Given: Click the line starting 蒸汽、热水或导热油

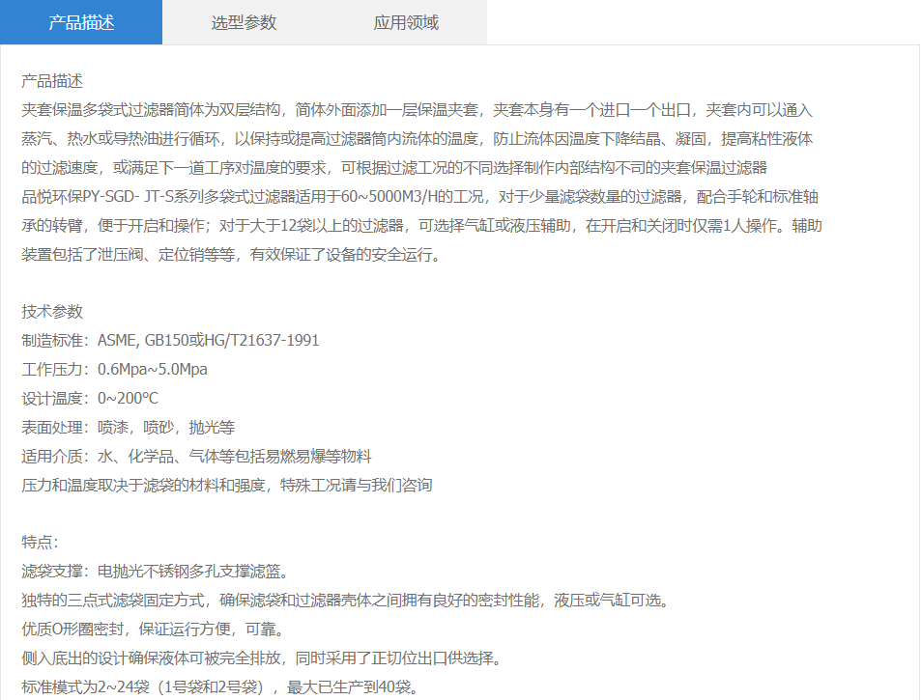Looking at the screenshot, I should (x=417, y=139).
